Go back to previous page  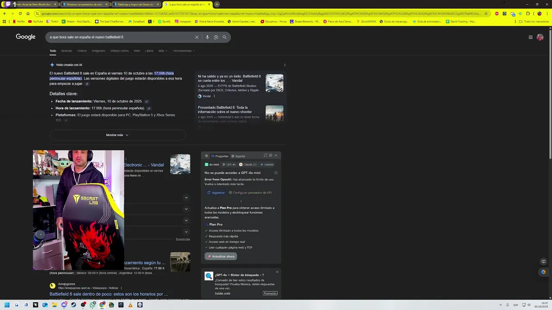4,13
